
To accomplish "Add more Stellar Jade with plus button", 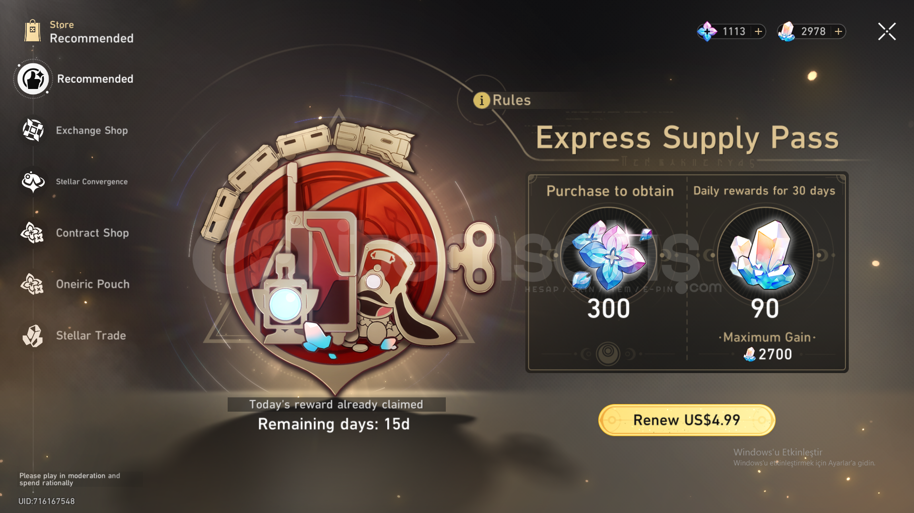I will click(x=838, y=31).
